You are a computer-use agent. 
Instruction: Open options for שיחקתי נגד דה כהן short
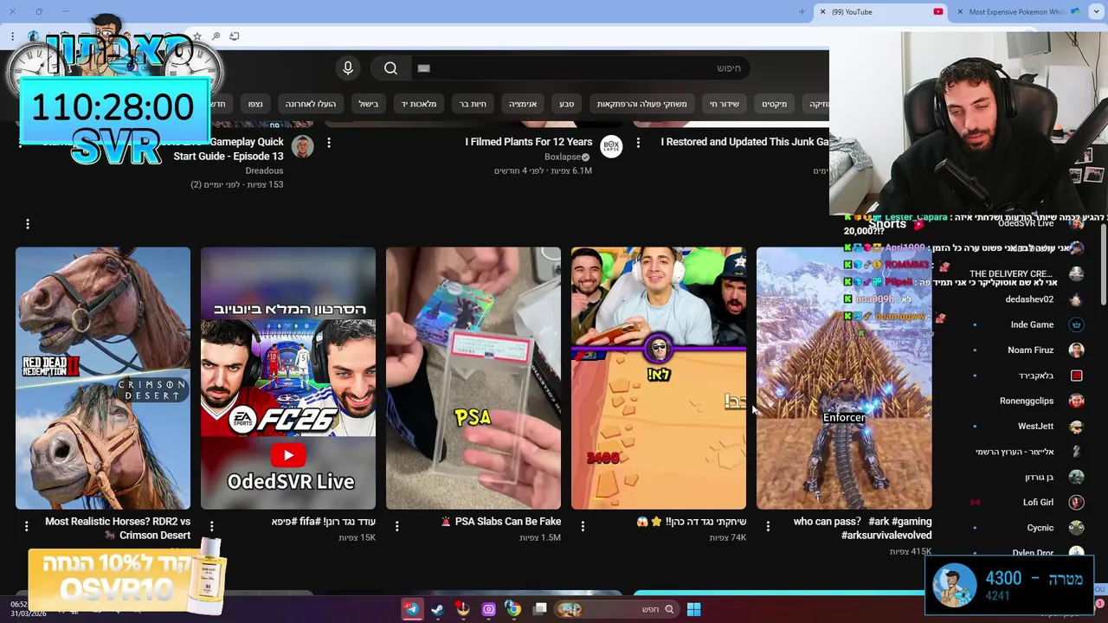(x=583, y=526)
